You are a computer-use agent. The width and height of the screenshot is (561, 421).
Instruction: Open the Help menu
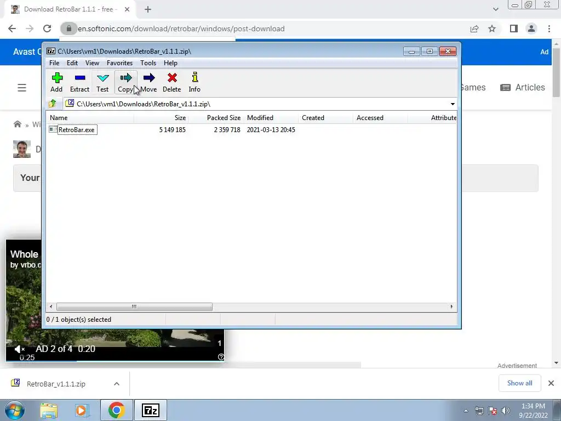tap(171, 63)
